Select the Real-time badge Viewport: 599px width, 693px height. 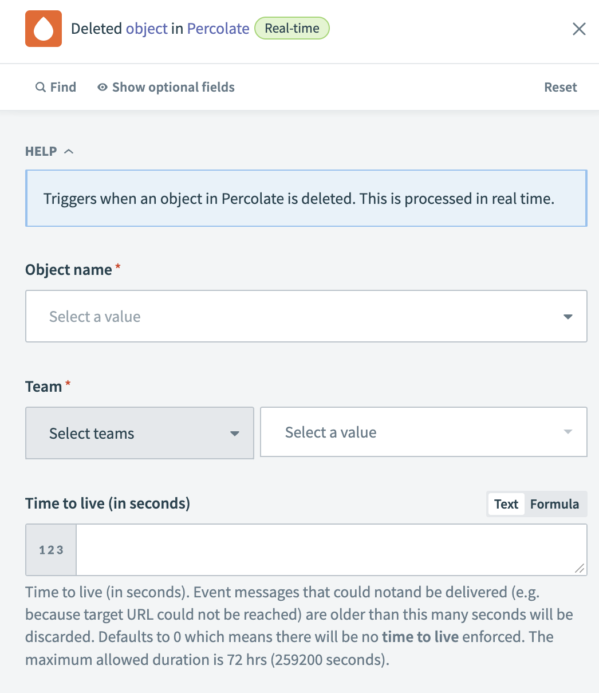(292, 27)
